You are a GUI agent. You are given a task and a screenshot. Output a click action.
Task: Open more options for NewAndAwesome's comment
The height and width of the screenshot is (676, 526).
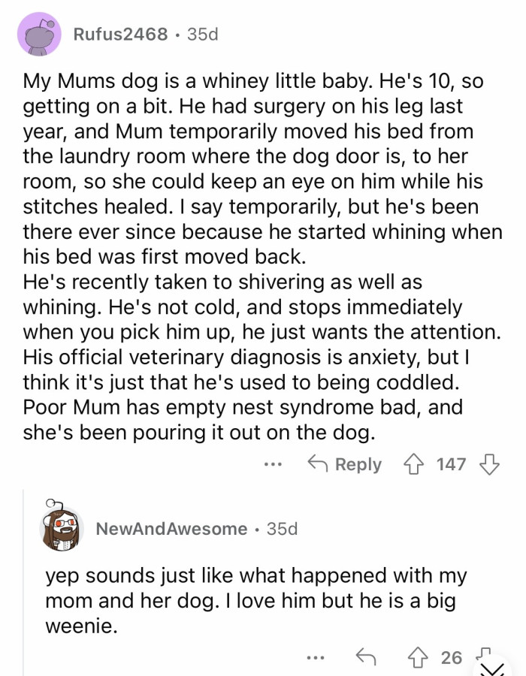point(317,658)
